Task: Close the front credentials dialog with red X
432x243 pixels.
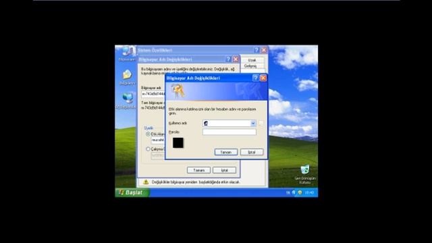Action: (263, 78)
